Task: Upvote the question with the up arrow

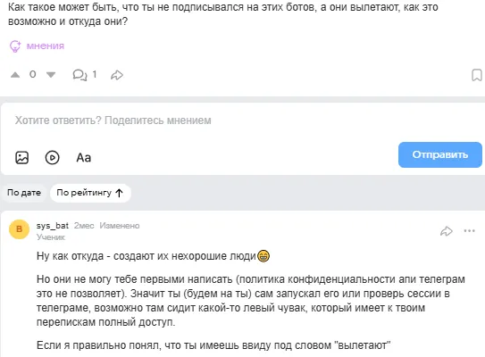Action: click(15, 74)
